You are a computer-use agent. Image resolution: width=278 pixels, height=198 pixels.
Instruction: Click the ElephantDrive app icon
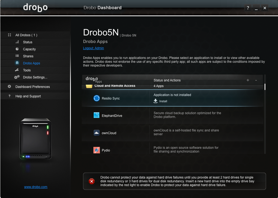pyautogui.click(x=96, y=115)
